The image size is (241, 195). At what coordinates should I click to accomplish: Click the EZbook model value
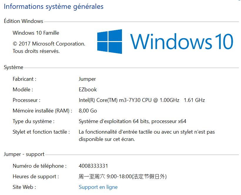coord(88,90)
